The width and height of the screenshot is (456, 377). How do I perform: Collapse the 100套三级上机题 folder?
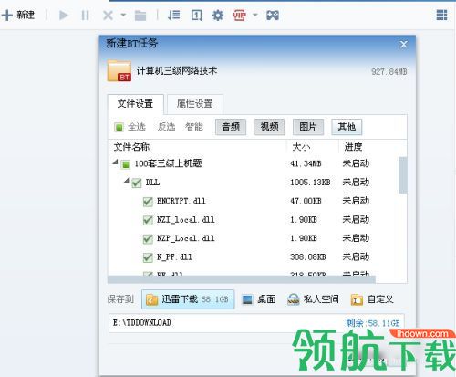(x=115, y=162)
